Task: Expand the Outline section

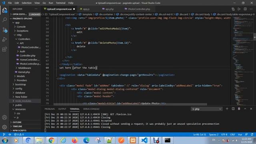Action: tap(25, 122)
